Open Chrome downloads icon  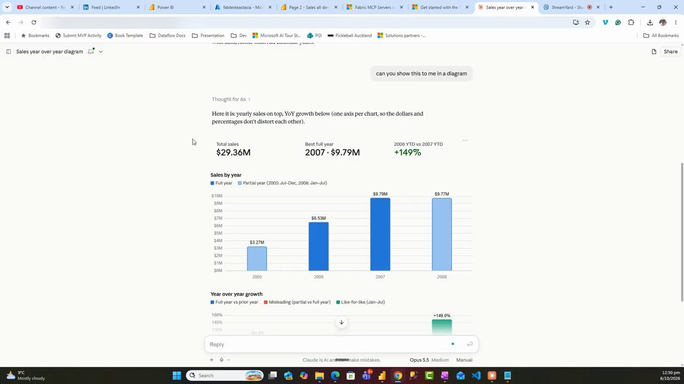pyautogui.click(x=650, y=22)
